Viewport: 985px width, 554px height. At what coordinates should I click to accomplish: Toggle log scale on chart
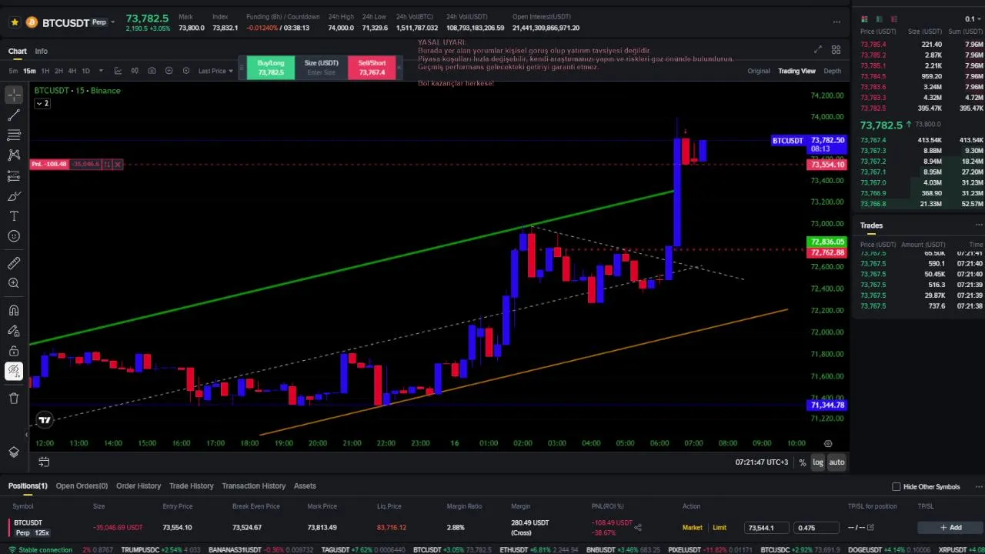817,462
